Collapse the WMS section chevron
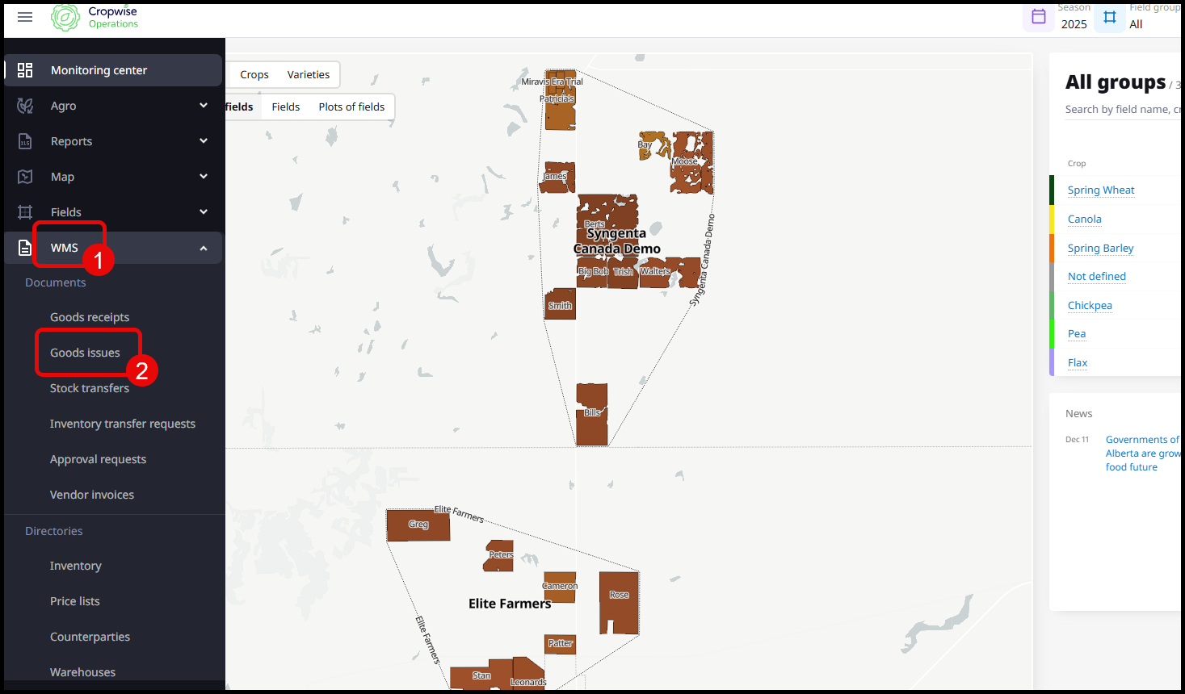The width and height of the screenshot is (1185, 694). pos(204,248)
